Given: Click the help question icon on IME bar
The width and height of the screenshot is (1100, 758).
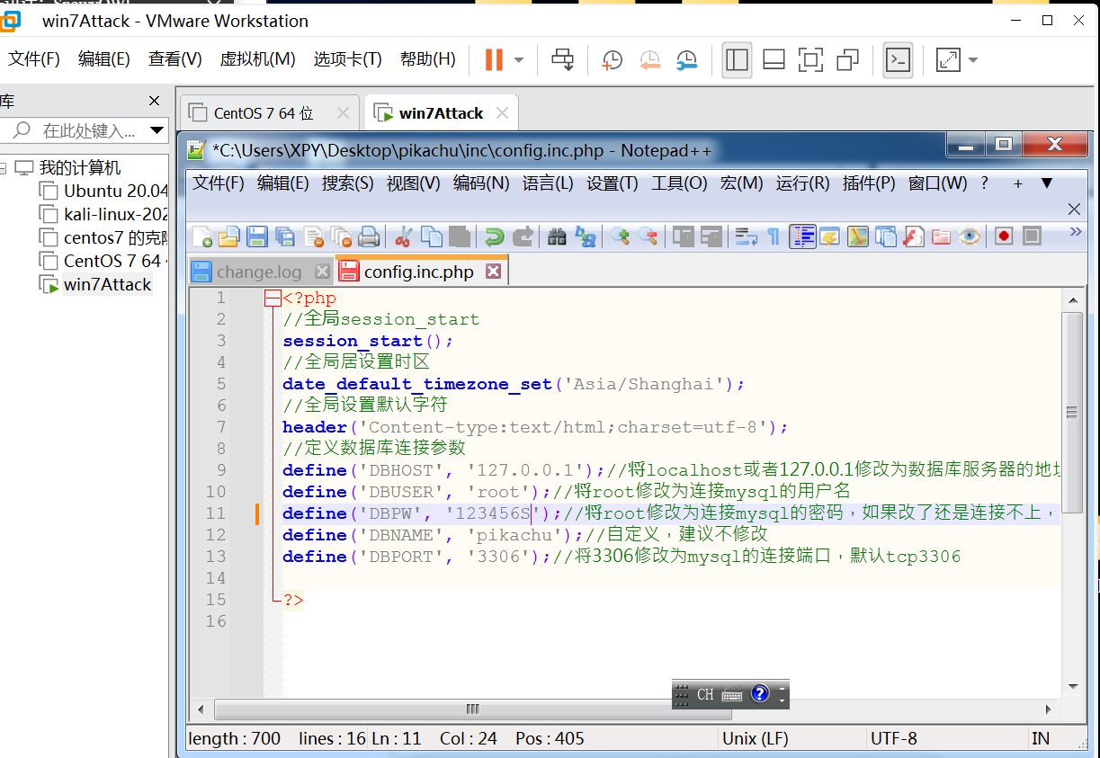Looking at the screenshot, I should (x=760, y=694).
